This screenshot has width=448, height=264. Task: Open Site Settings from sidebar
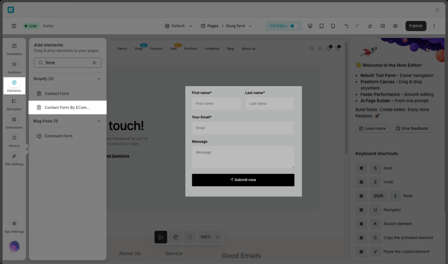[x=14, y=159]
